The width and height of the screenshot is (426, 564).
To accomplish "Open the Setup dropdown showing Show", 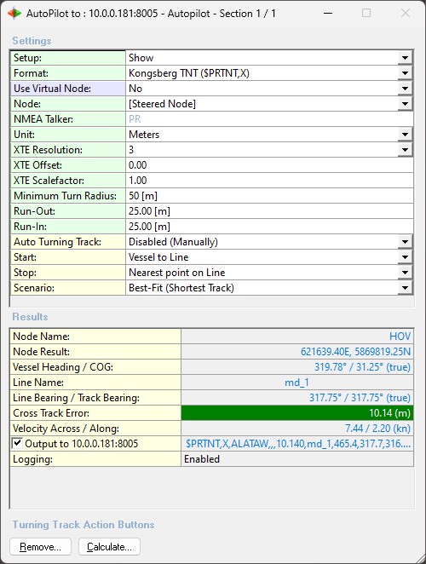I will tap(406, 58).
